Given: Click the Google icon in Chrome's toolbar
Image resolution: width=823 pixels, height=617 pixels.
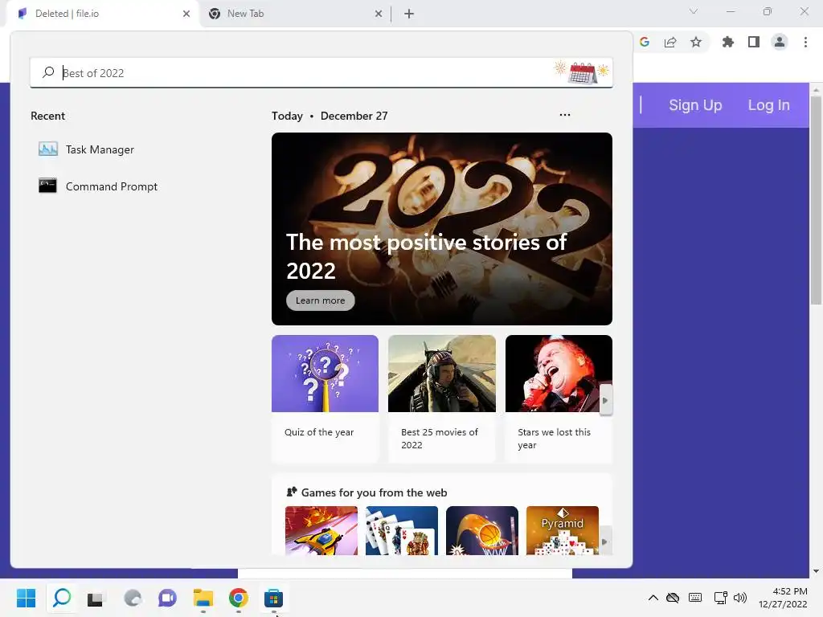Looking at the screenshot, I should point(645,42).
